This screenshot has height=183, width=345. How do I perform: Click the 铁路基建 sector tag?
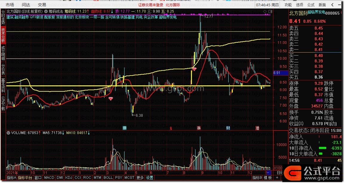coord(127,17)
